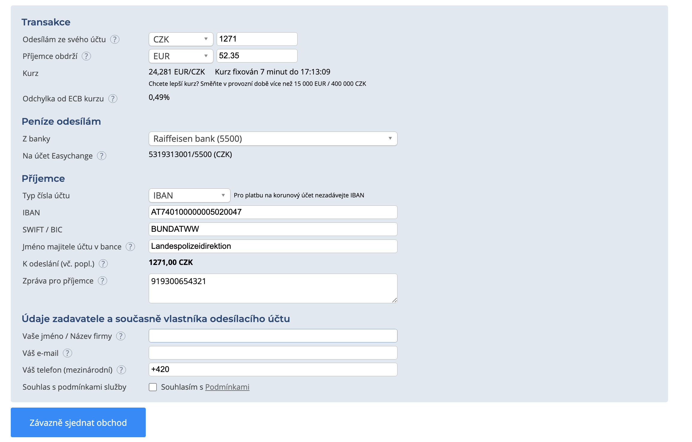
Task: Show help for 'Jméno majitele účtu v bance'
Action: 130,247
